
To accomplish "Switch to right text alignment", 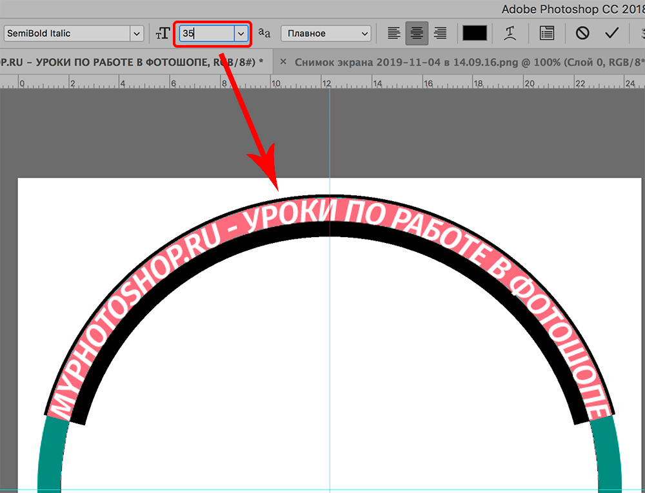I will pyautogui.click(x=440, y=34).
